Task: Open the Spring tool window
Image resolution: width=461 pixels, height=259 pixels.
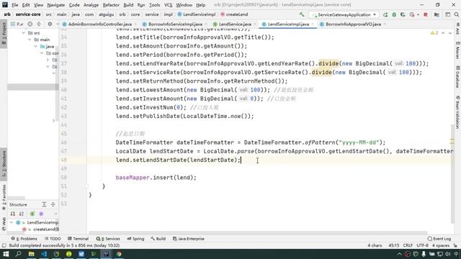Action: coord(135,239)
